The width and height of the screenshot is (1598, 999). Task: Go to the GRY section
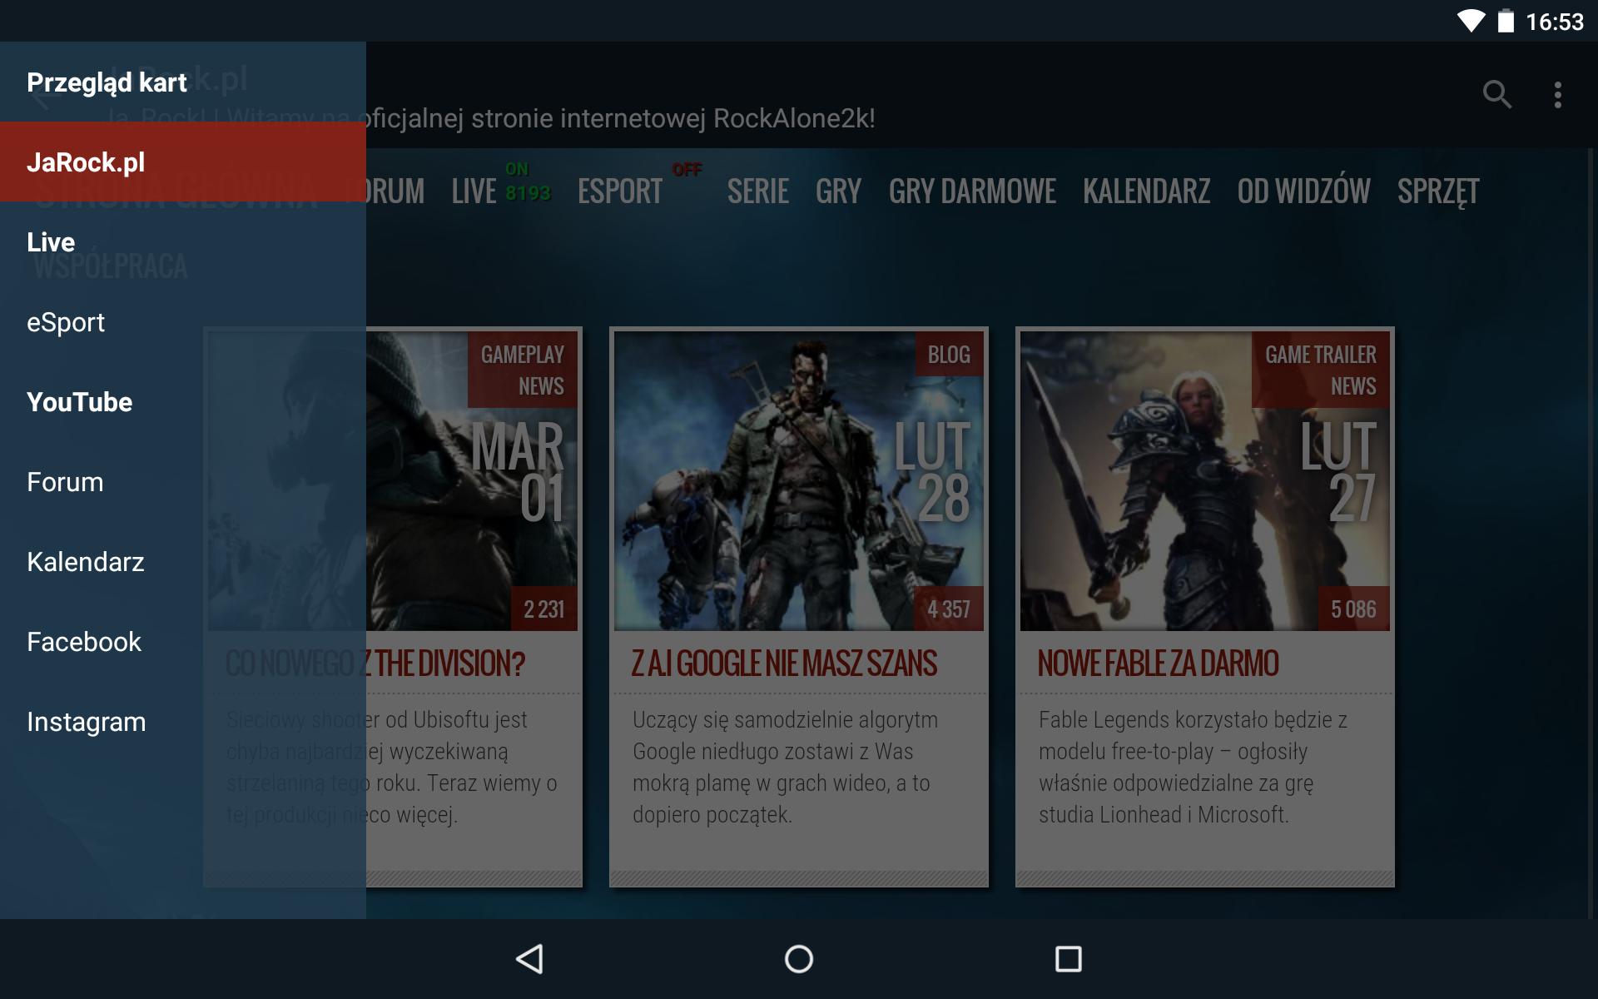click(838, 191)
